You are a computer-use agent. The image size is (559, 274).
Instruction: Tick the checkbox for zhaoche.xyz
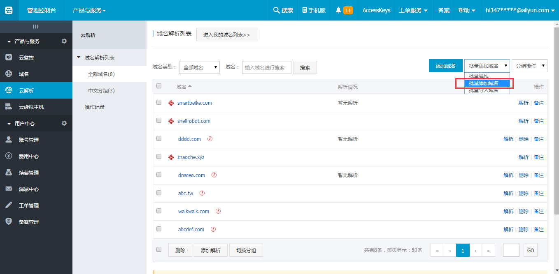pos(159,157)
